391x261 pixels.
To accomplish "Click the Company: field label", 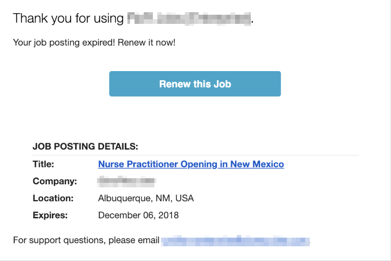I will tap(55, 181).
